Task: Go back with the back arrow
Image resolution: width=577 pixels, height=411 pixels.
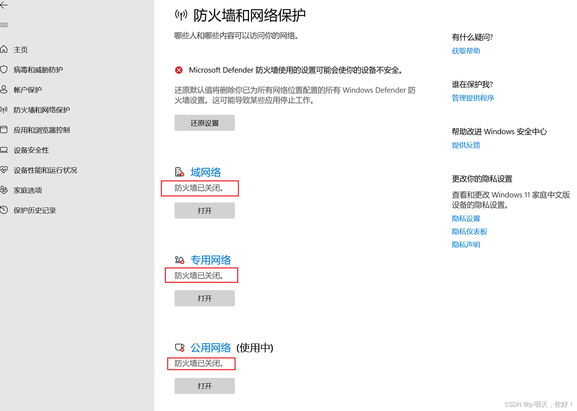Action: 4,5
